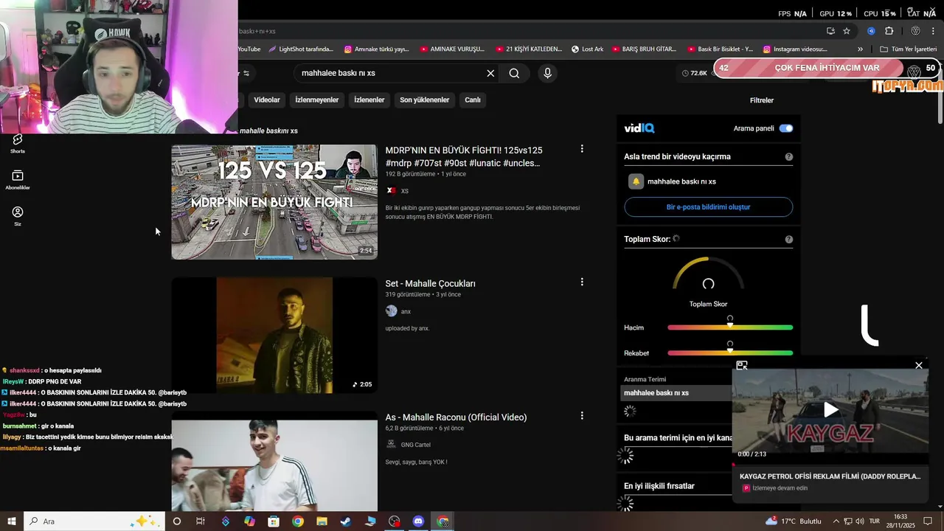This screenshot has width=944, height=531.
Task: Click the mini player progress bar
Action: point(830,465)
